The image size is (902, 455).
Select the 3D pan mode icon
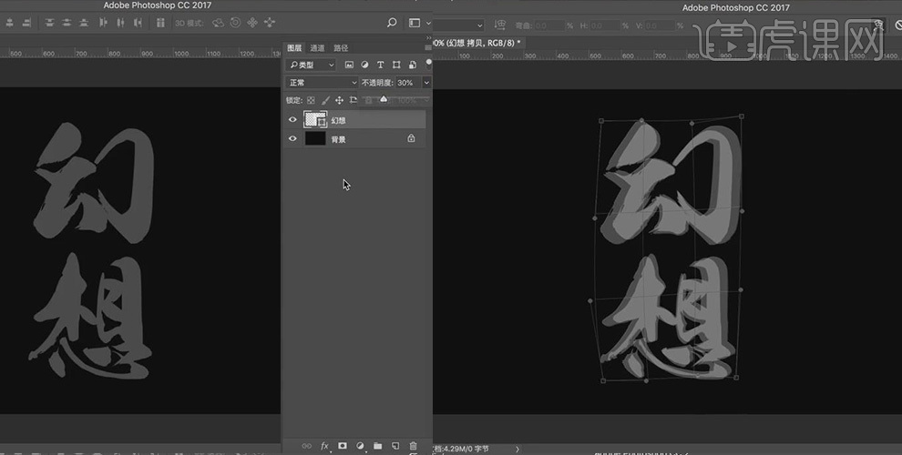coord(252,23)
